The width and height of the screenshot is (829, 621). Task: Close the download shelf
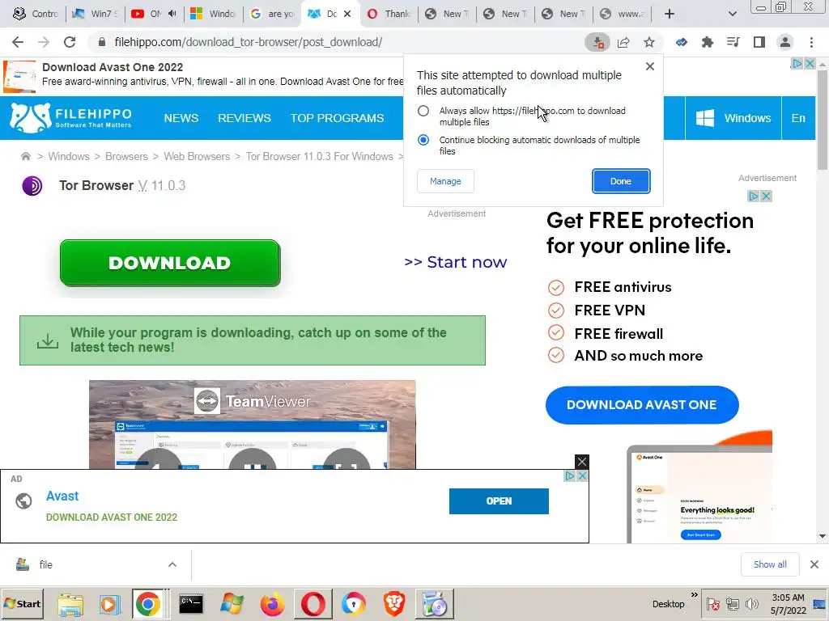[x=814, y=564]
